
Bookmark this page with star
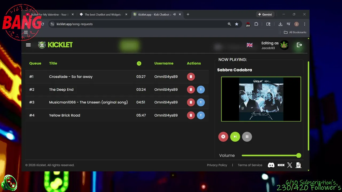237,24
